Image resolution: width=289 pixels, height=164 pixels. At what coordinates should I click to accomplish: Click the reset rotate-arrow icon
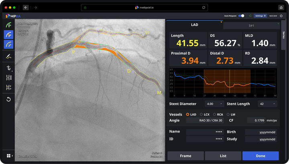(x=8, y=99)
